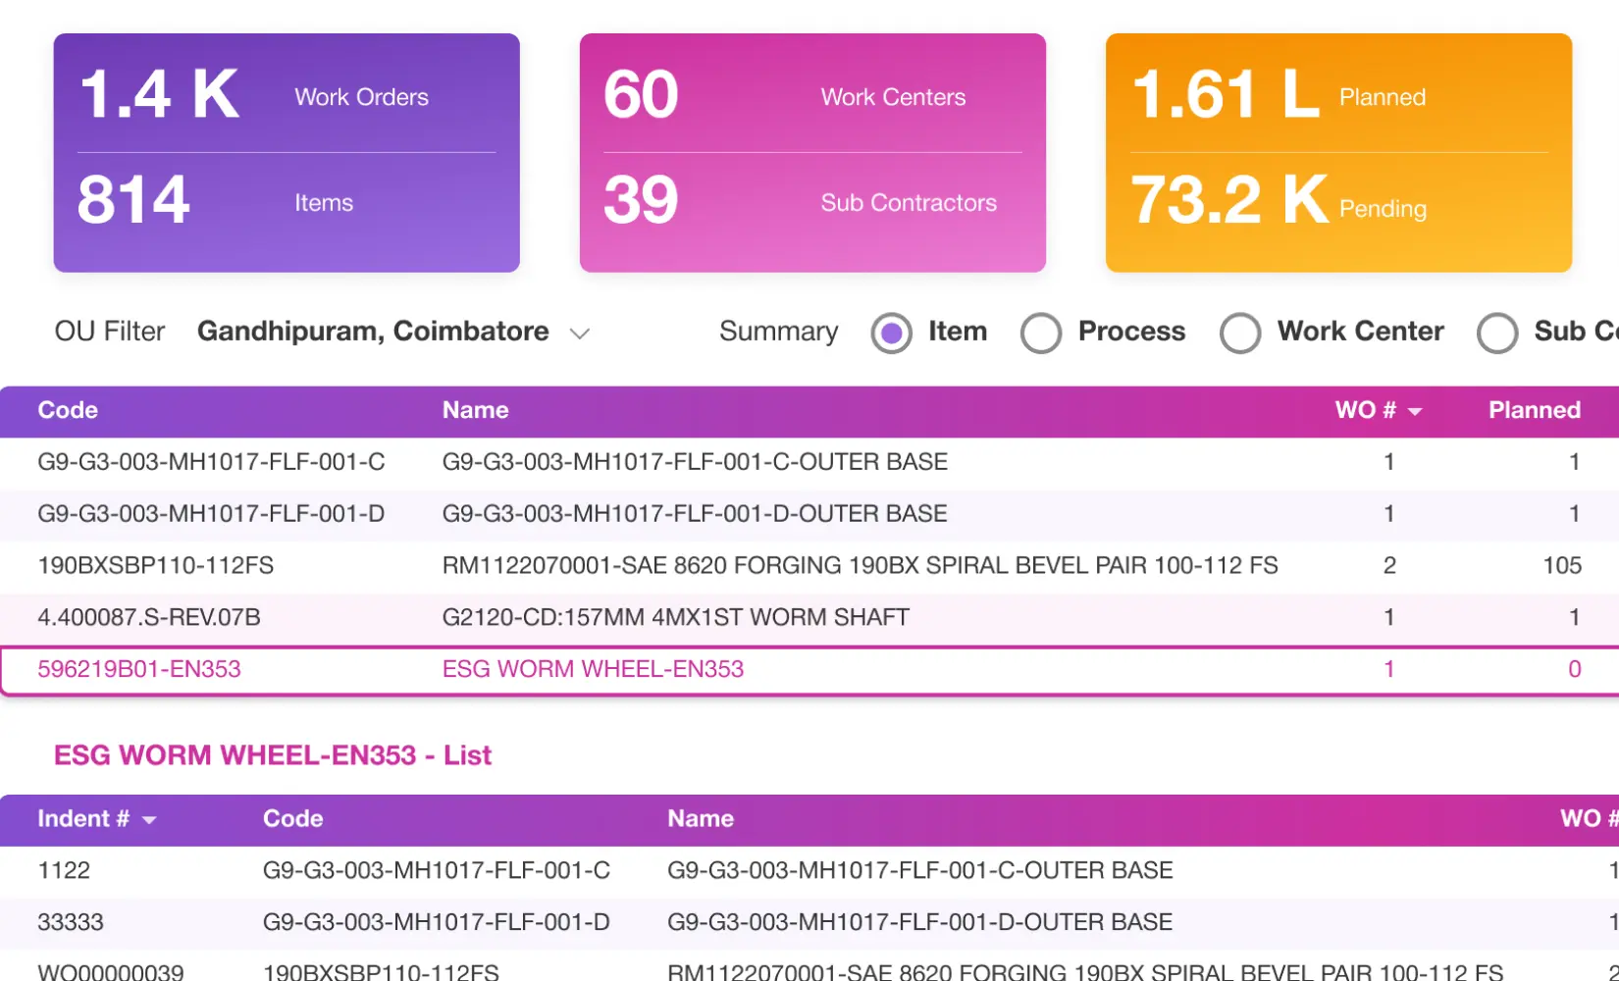Click WO # value 2 for 190BXSBP110-112FS
1619x981 pixels.
[x=1389, y=566]
